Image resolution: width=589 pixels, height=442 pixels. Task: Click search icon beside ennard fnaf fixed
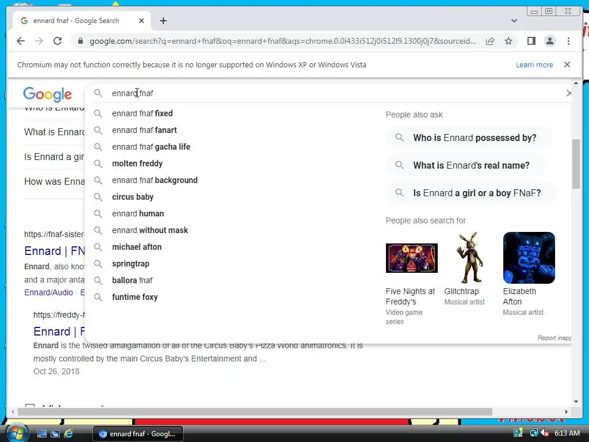click(98, 113)
